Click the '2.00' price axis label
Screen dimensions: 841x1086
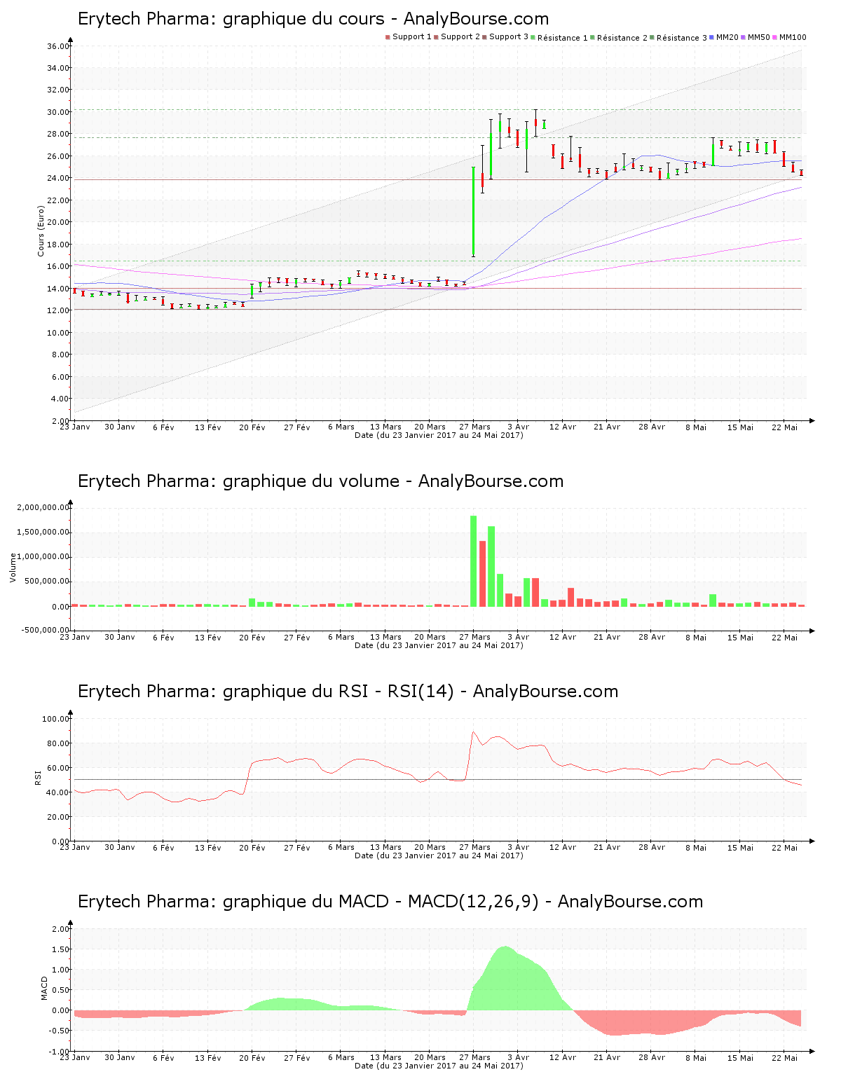click(x=60, y=420)
